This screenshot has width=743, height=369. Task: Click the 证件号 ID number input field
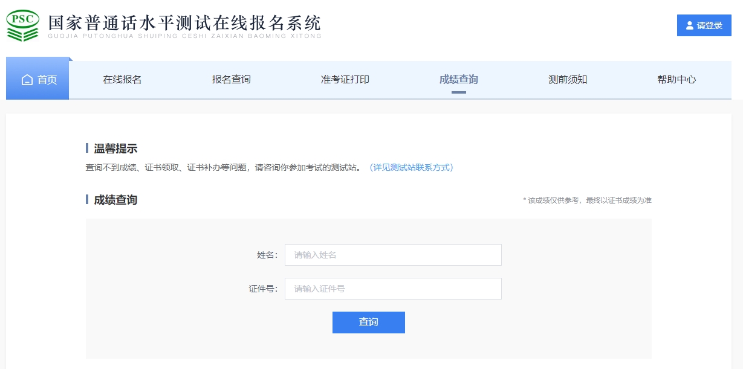click(392, 288)
